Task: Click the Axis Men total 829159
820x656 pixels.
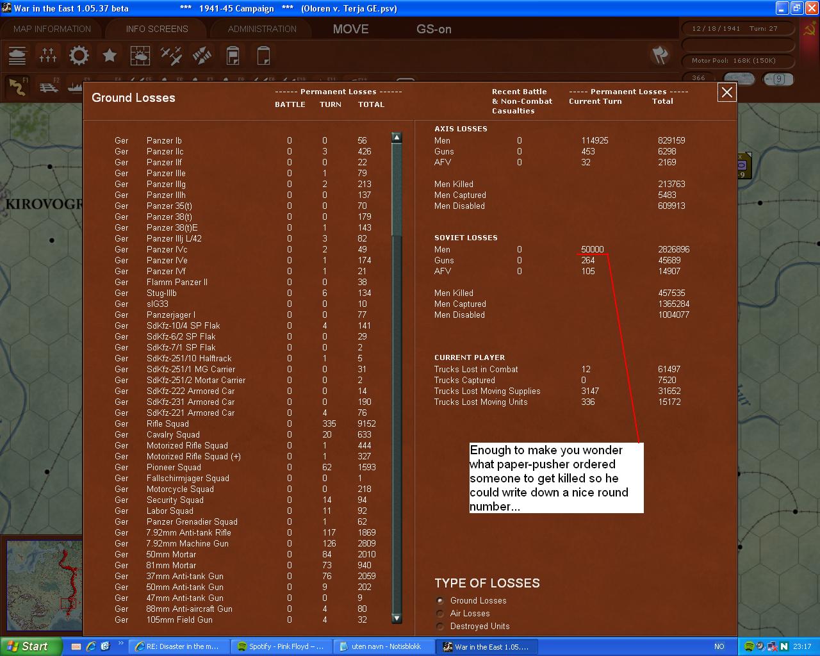Action: tap(671, 140)
